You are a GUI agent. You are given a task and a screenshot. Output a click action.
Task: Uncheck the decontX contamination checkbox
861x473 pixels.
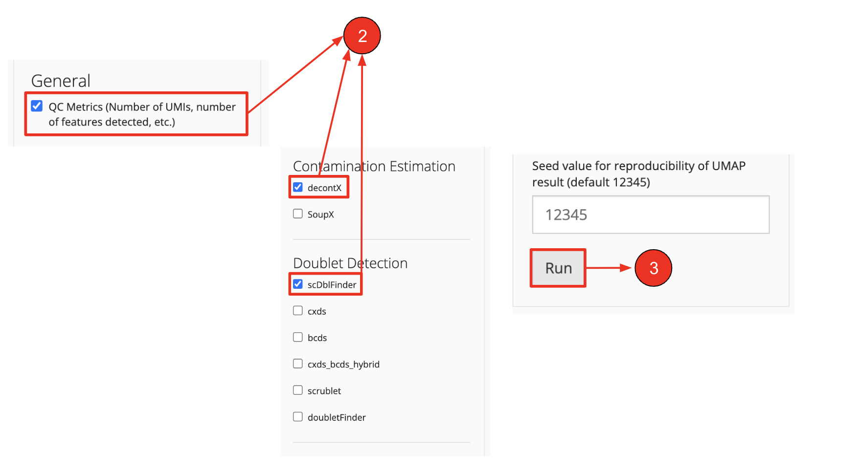[x=298, y=187]
